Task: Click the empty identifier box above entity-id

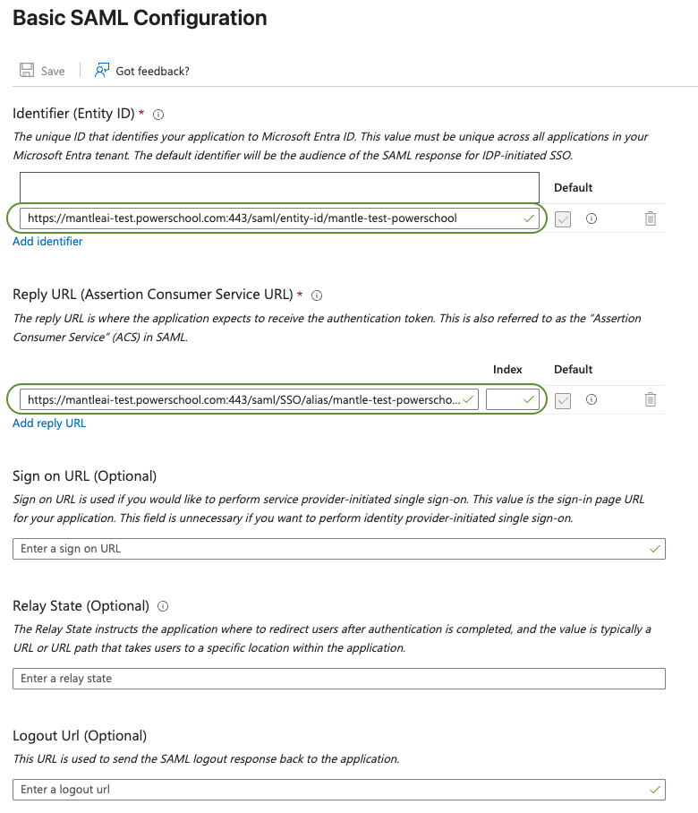Action: point(279,187)
